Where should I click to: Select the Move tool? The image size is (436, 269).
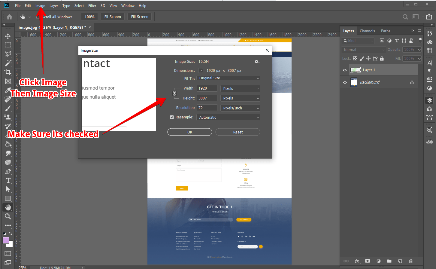[8, 36]
